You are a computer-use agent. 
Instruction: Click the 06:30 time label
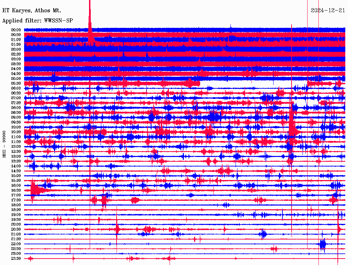[16, 93]
